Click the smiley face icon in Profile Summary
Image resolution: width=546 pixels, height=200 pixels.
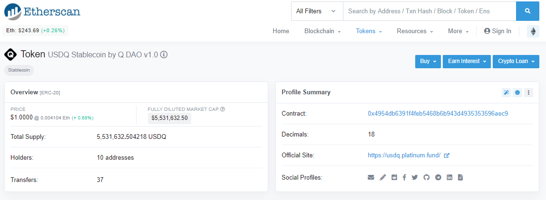pyautogui.click(x=517, y=92)
